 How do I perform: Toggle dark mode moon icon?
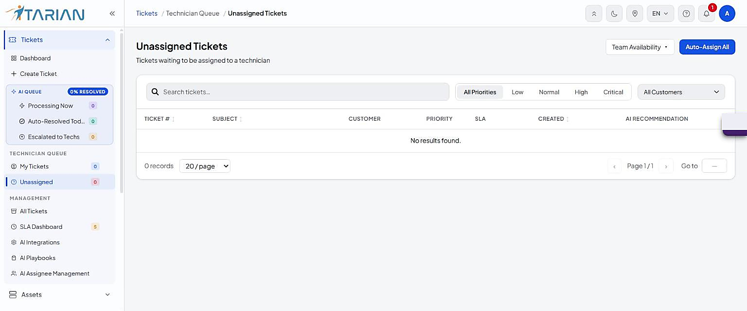pos(614,14)
